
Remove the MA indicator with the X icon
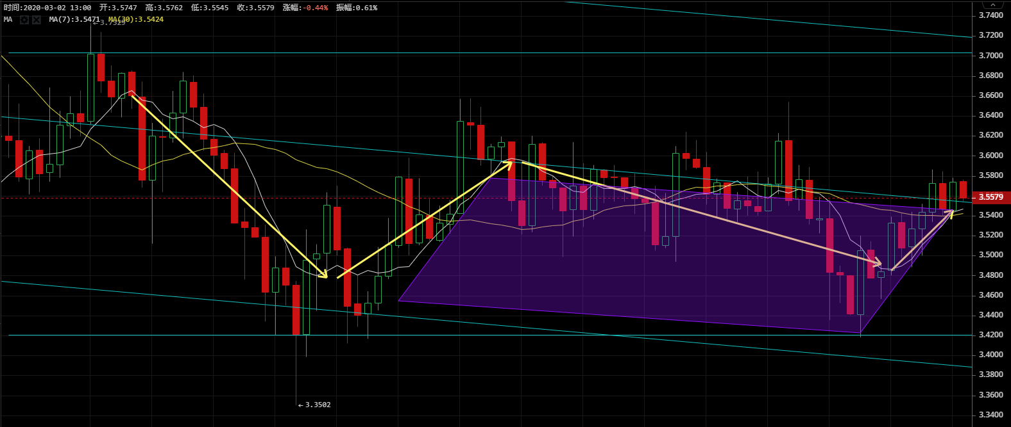click(x=37, y=20)
